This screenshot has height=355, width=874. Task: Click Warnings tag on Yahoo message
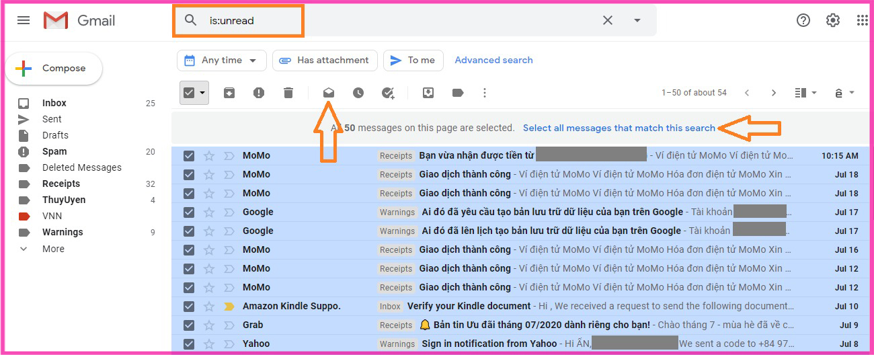click(x=397, y=344)
